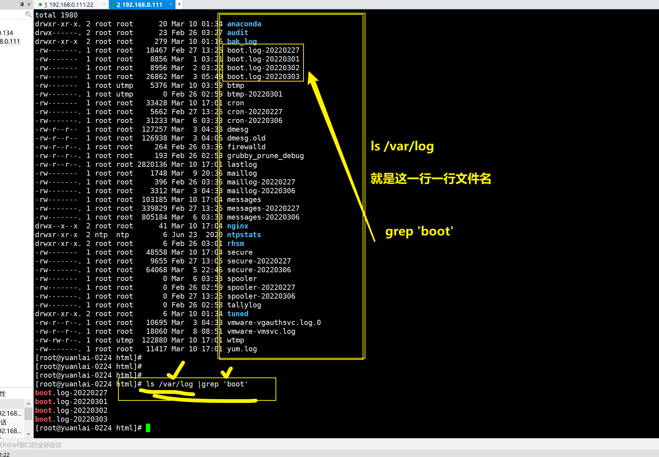
Task: Click the 'btmp-20220301' file name
Action: [255, 94]
